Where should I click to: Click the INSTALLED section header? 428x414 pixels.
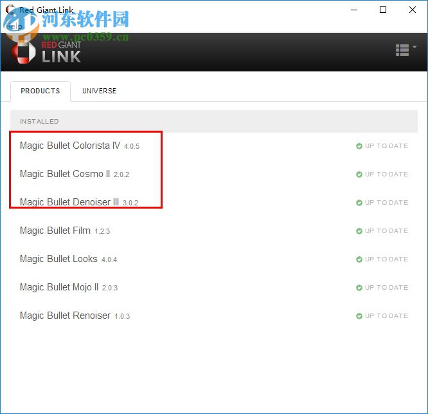[214, 122]
